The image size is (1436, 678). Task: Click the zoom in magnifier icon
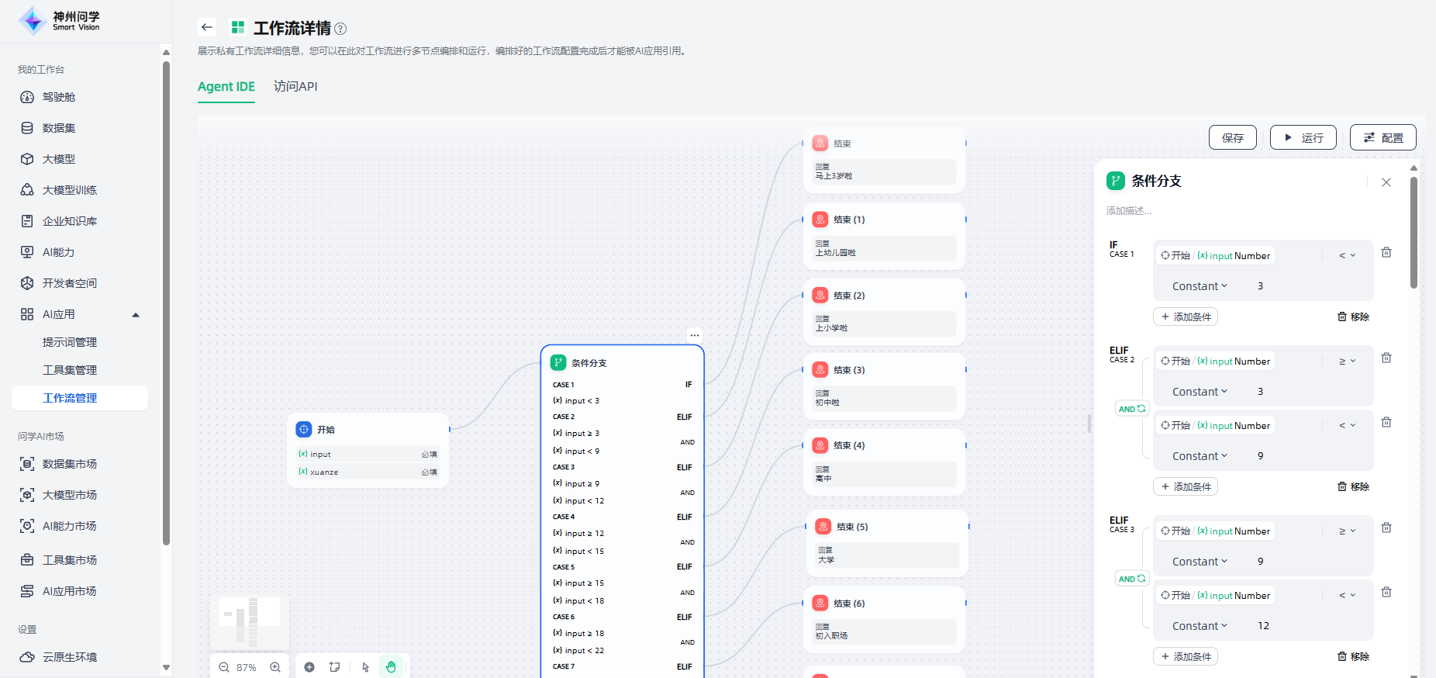pos(275,667)
